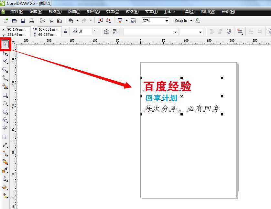
Task: Click a swatch on the right color palette
Action: click(x=269, y=97)
